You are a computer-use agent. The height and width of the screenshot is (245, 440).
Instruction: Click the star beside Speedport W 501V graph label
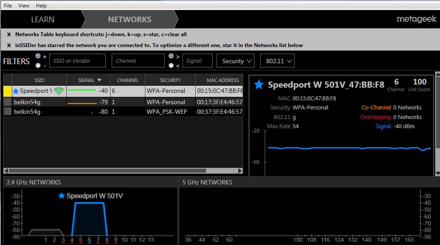(62, 196)
